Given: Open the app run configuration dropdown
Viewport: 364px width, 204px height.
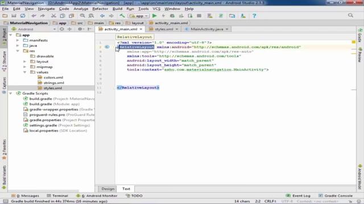Looking at the screenshot, I should click(x=139, y=16).
